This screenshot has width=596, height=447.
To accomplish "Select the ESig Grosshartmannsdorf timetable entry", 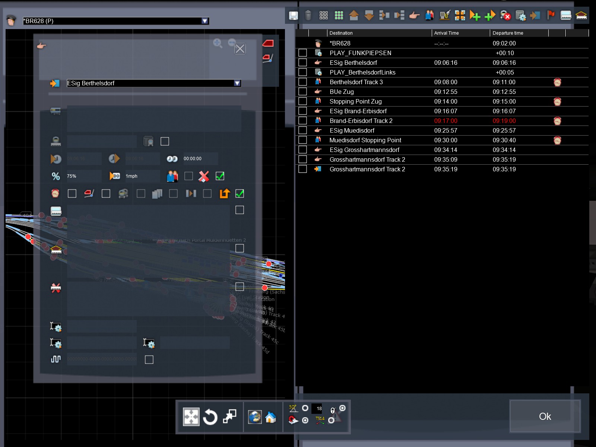I will coord(442,150).
